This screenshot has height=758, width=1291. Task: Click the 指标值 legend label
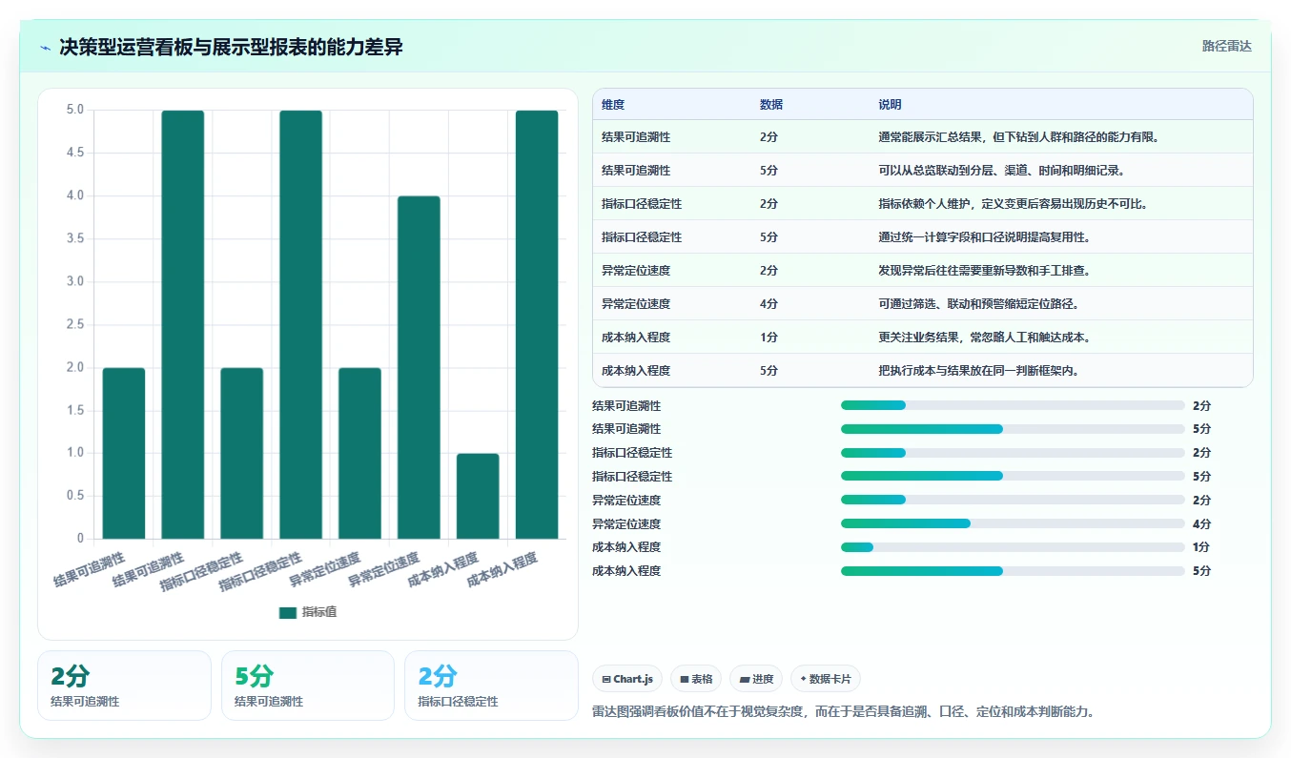(x=319, y=612)
